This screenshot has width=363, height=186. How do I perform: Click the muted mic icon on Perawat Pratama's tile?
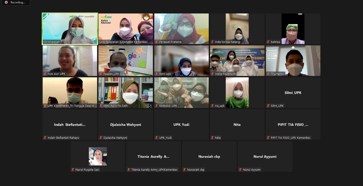coord(156,42)
